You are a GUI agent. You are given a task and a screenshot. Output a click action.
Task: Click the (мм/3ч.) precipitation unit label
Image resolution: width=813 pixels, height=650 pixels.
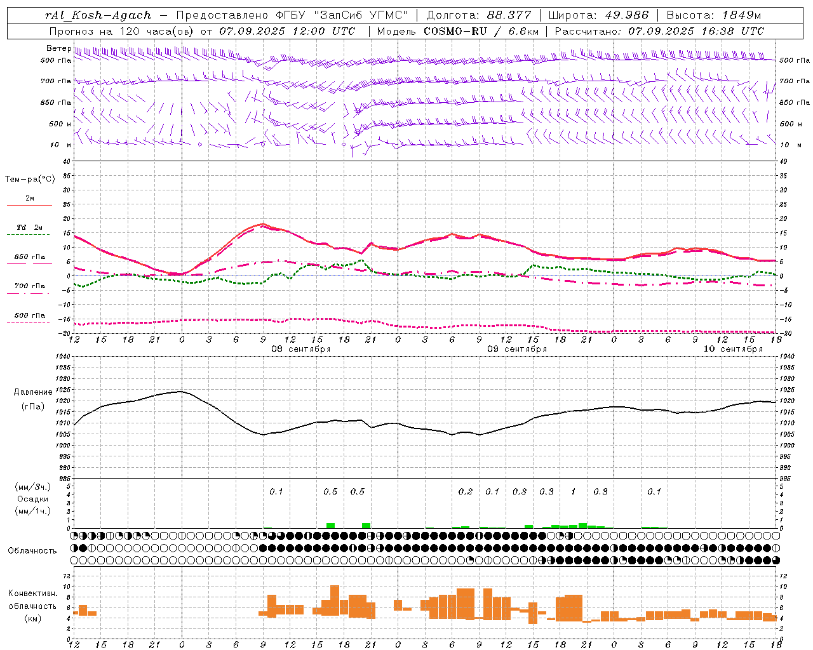32,487
